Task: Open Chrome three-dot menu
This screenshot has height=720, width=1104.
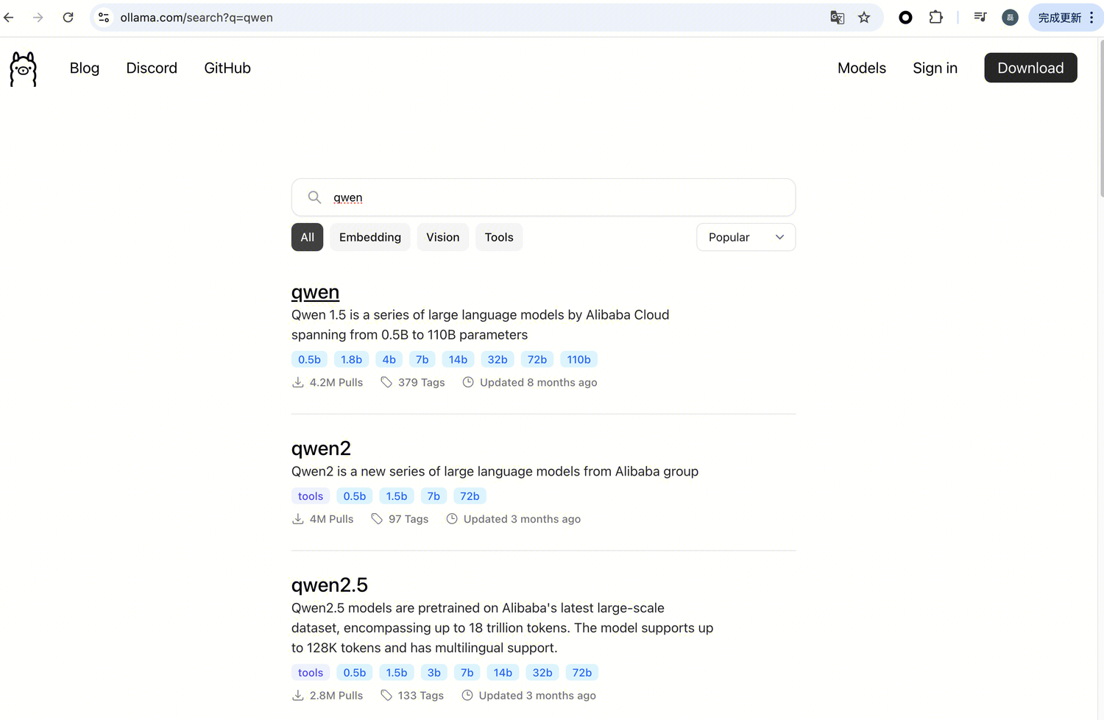Action: pos(1091,17)
